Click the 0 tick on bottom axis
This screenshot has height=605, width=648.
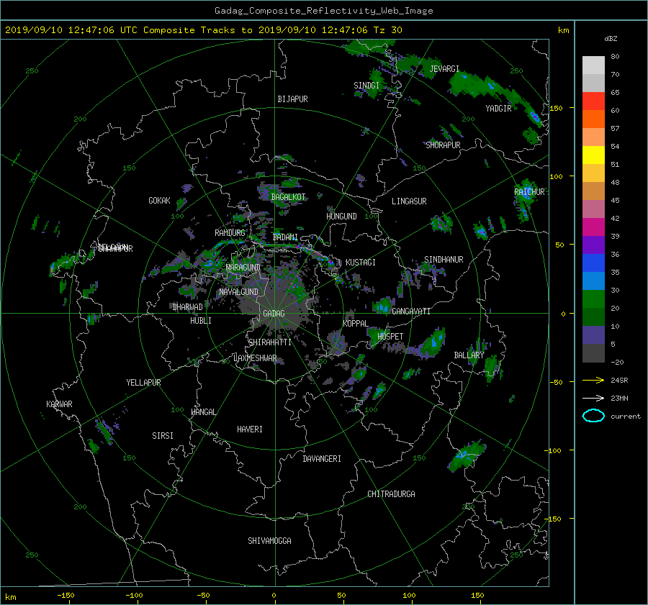pyautogui.click(x=274, y=596)
